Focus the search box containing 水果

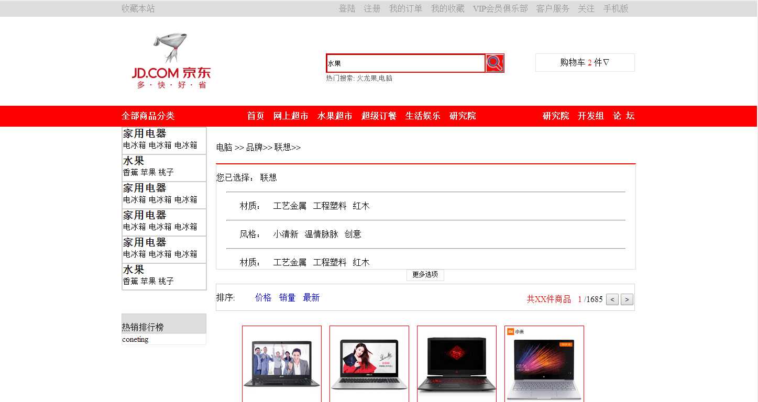405,63
